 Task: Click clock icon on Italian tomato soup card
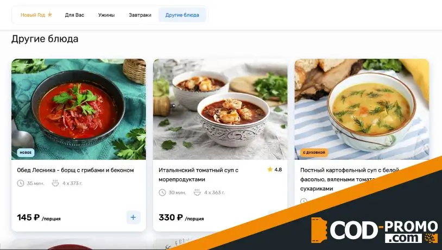162,193
